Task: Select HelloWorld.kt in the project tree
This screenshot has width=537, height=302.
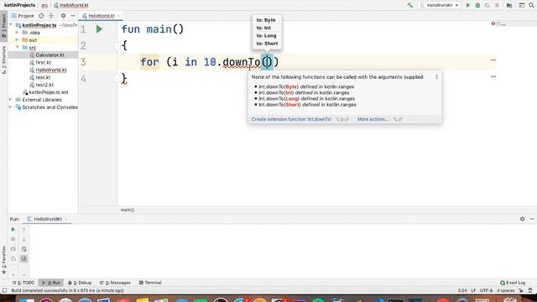Action: click(x=51, y=70)
